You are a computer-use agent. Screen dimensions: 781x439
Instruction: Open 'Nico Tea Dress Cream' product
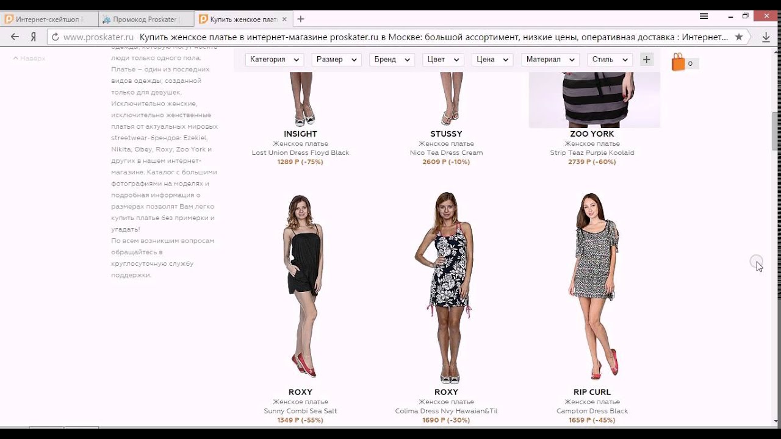click(x=446, y=152)
